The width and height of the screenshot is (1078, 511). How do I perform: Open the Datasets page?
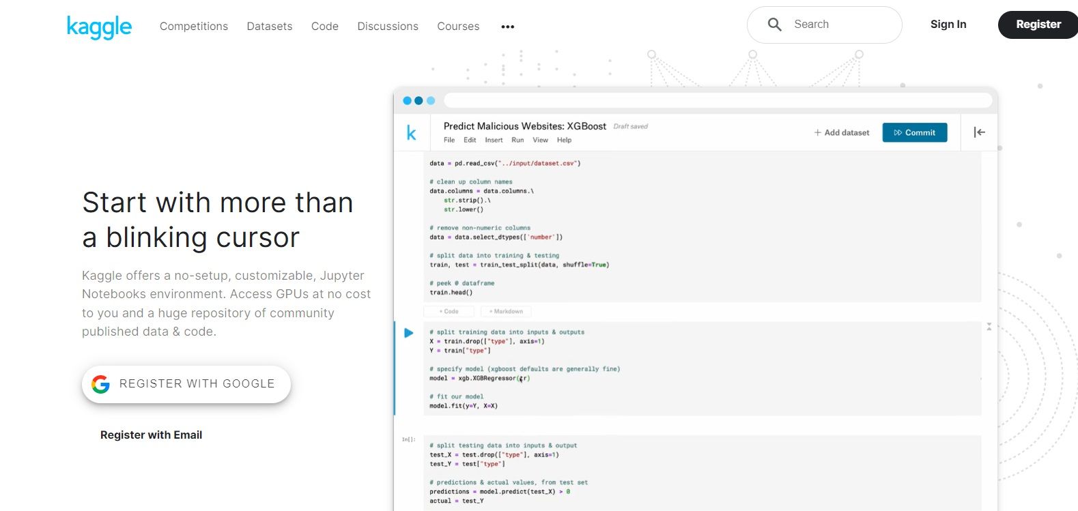point(270,26)
